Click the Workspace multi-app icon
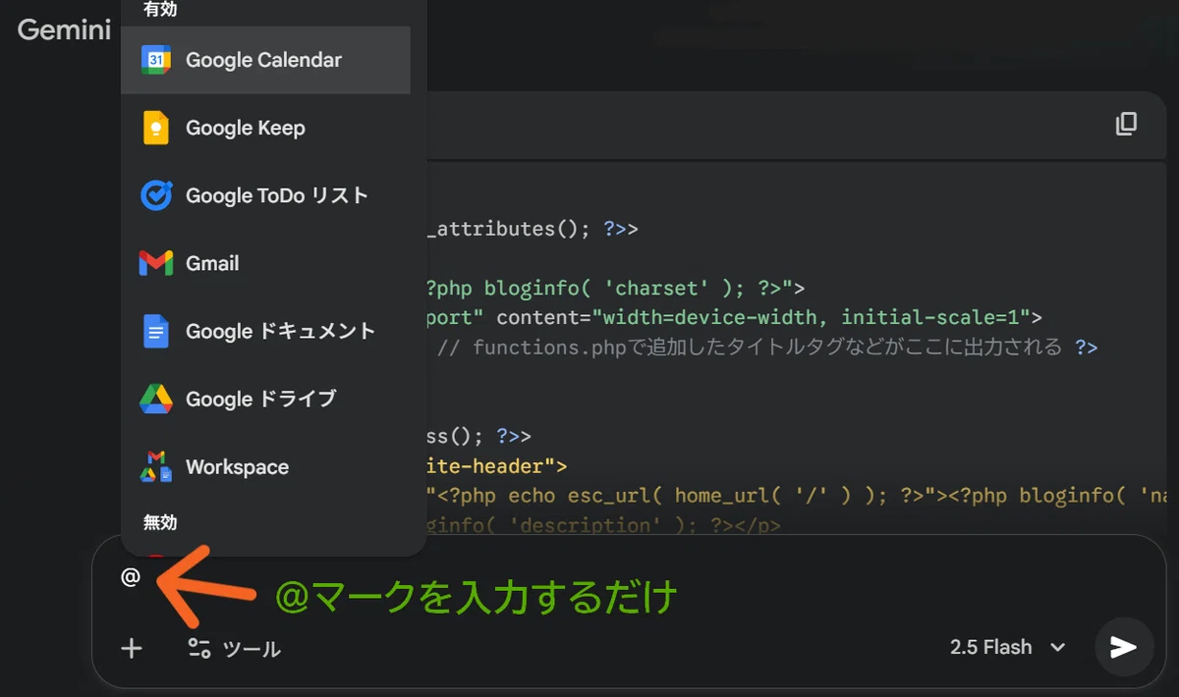Image resolution: width=1179 pixels, height=697 pixels. pyautogui.click(x=156, y=466)
